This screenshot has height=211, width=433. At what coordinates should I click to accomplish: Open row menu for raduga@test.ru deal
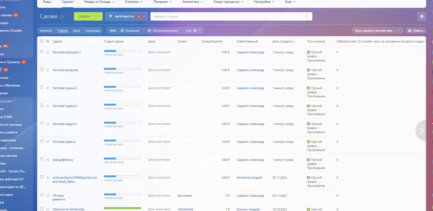pyautogui.click(x=47, y=160)
